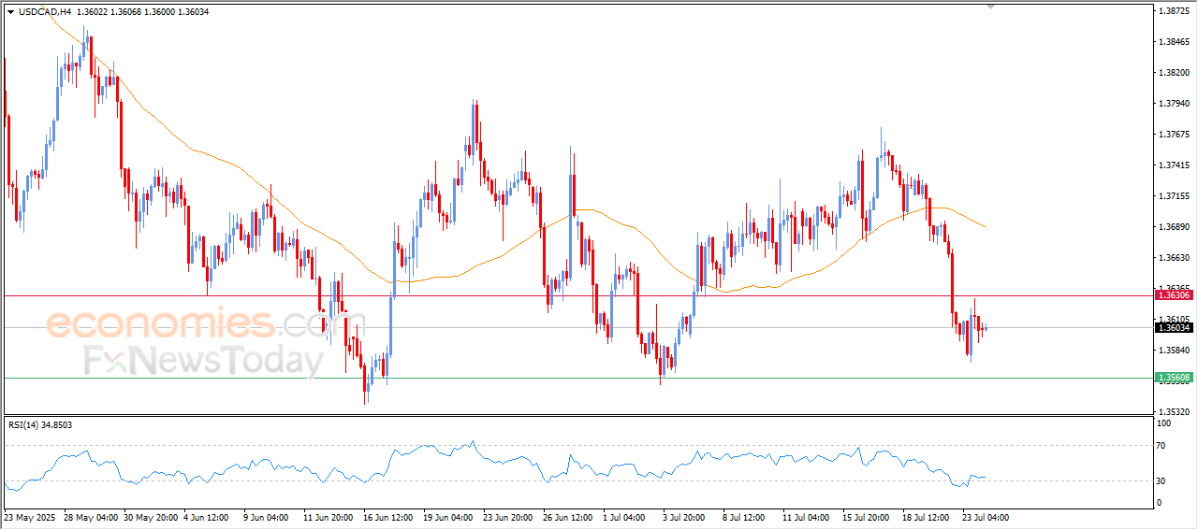The height and width of the screenshot is (530, 1198).
Task: Click the 1.37415 price axis label
Action: click(1174, 165)
